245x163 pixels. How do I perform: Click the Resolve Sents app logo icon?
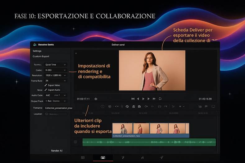35,44
